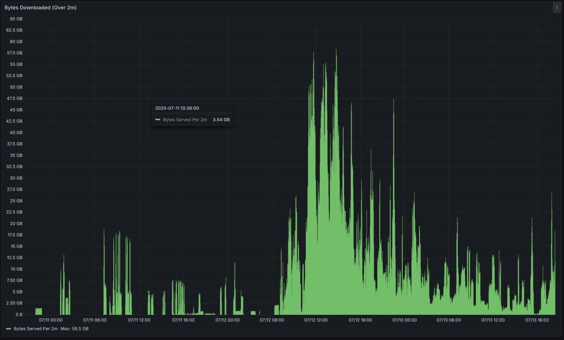Click the '30 GB' y-axis label
564x340 pixels.
pyautogui.click(x=16, y=178)
